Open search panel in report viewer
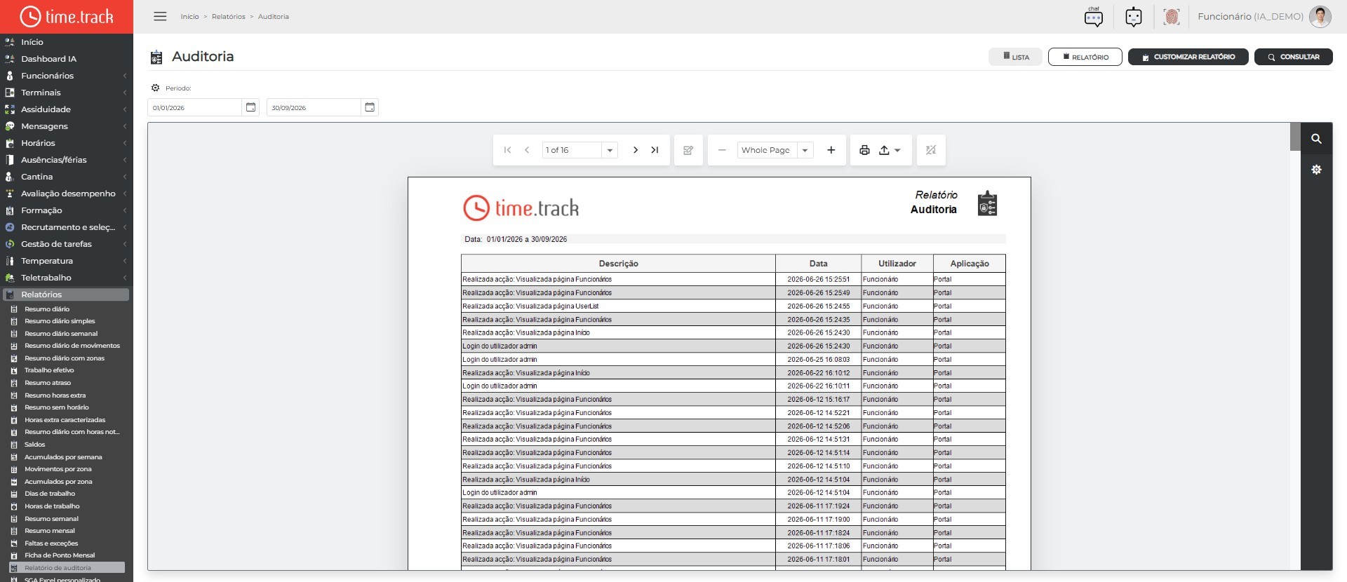The image size is (1347, 582). (1316, 139)
